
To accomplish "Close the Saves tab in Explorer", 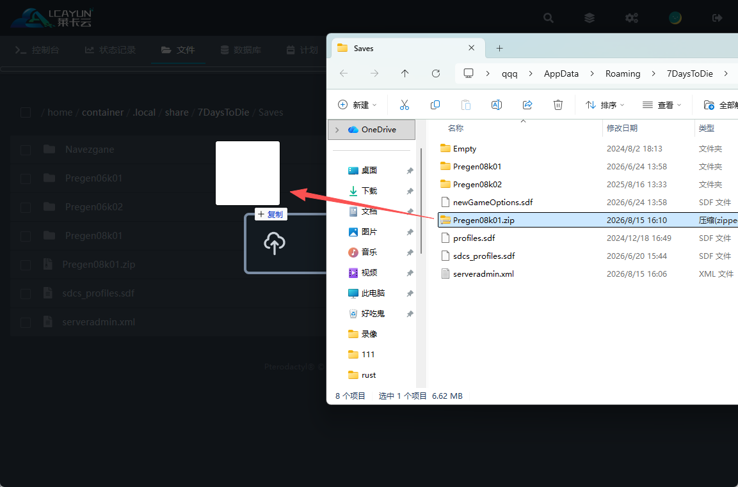I will [x=471, y=48].
